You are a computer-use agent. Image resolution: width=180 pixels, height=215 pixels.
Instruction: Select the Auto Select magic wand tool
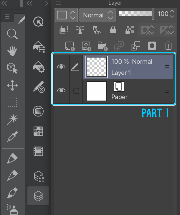coord(12,120)
